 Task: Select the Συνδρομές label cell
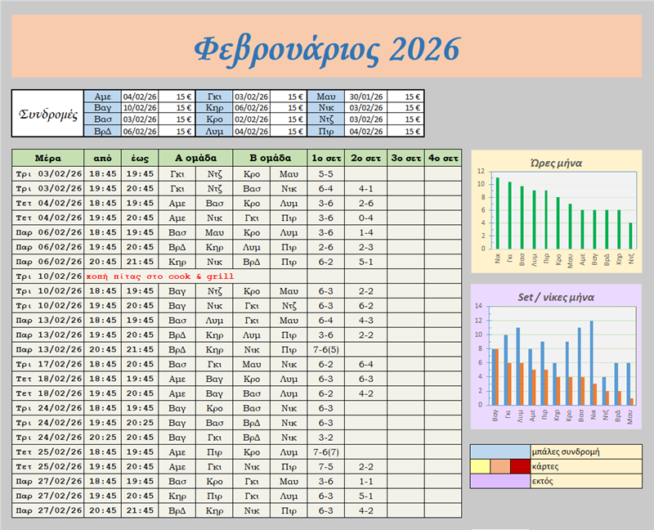[47, 114]
